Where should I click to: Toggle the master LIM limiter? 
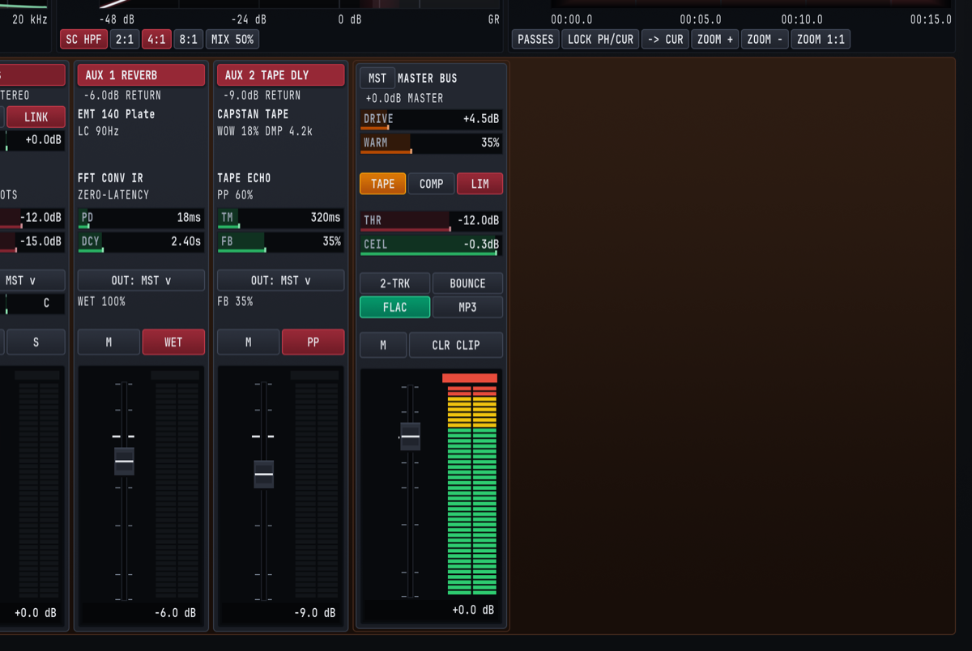coord(480,184)
